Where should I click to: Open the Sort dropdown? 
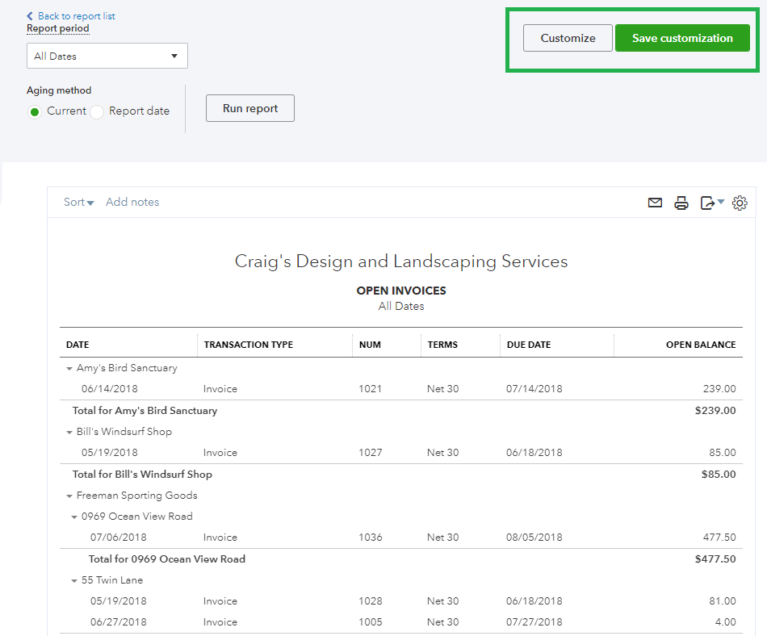[78, 202]
